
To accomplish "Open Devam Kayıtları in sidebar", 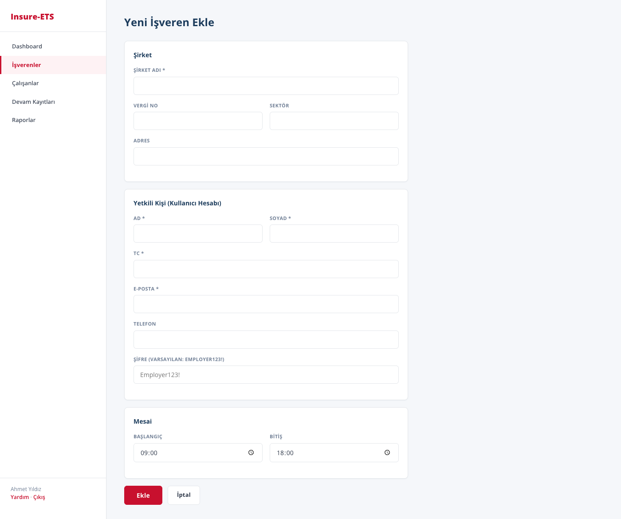I will pyautogui.click(x=33, y=102).
